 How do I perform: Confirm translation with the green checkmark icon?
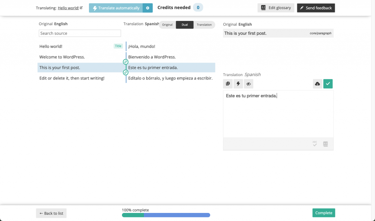328,84
